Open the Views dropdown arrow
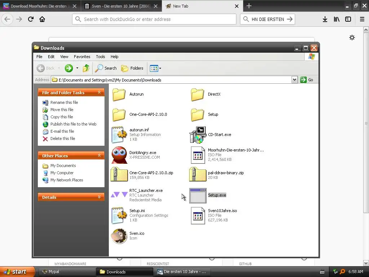Viewport: 369px width, 277px height. click(160, 68)
